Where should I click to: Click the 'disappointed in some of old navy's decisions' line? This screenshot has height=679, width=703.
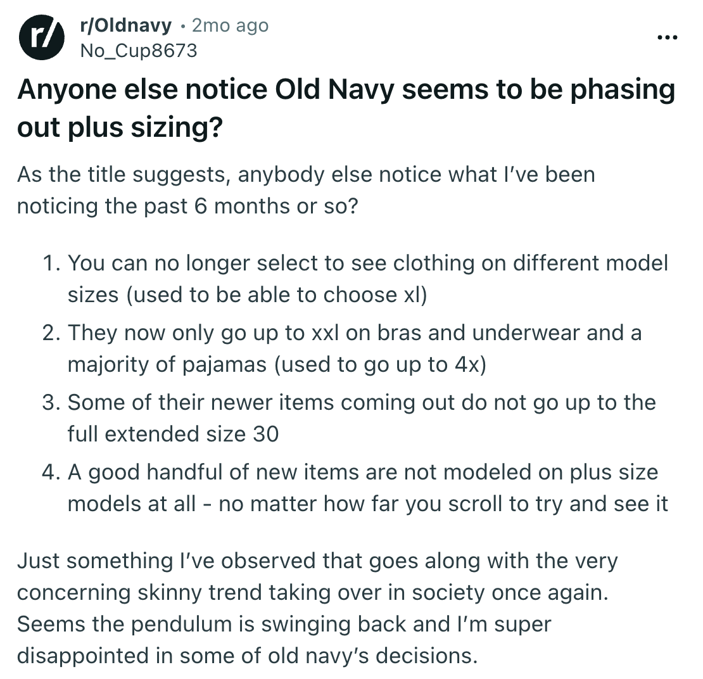pyautogui.click(x=246, y=655)
